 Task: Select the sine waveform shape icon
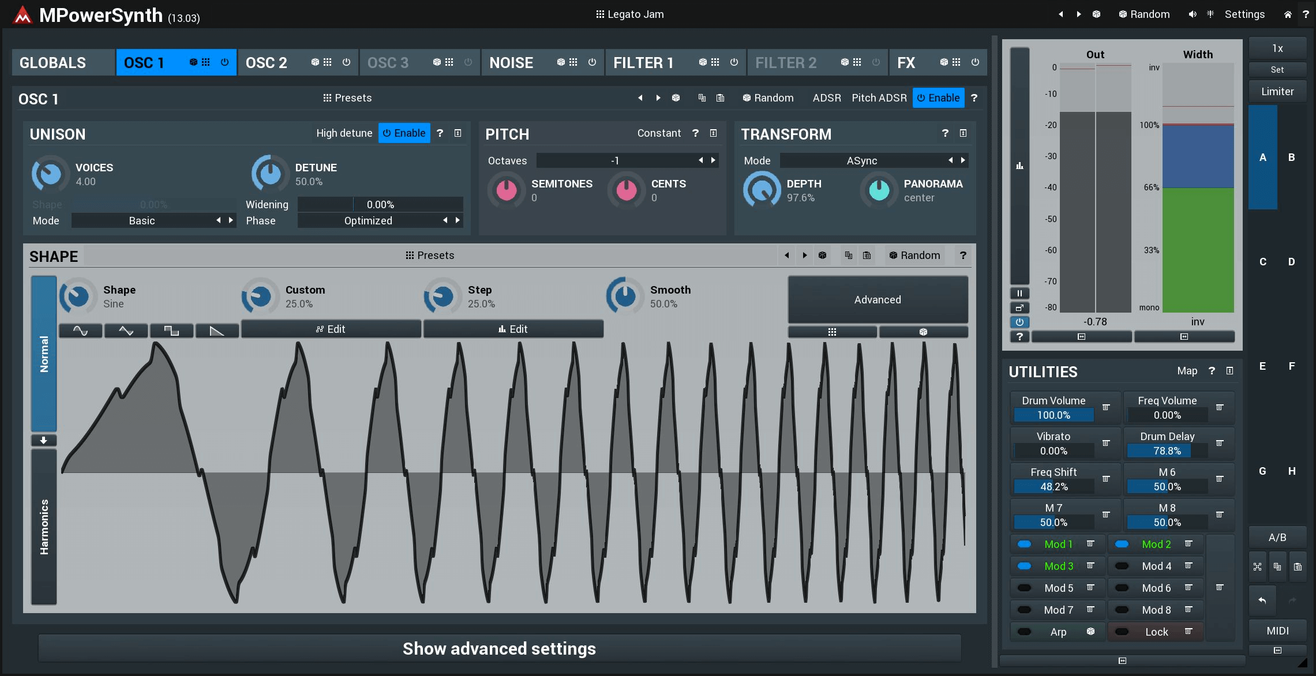coord(80,331)
